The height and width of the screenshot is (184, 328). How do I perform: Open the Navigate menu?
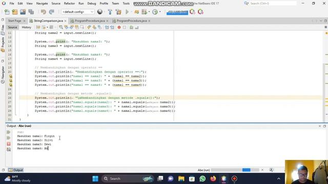pyautogui.click(x=42, y=4)
